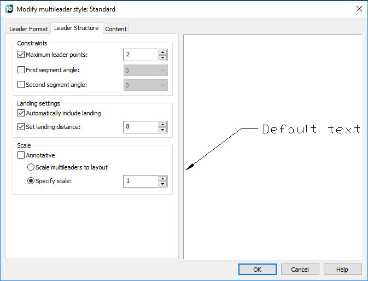Select the Leader Structure tab
The height and width of the screenshot is (281, 368).
(x=77, y=28)
